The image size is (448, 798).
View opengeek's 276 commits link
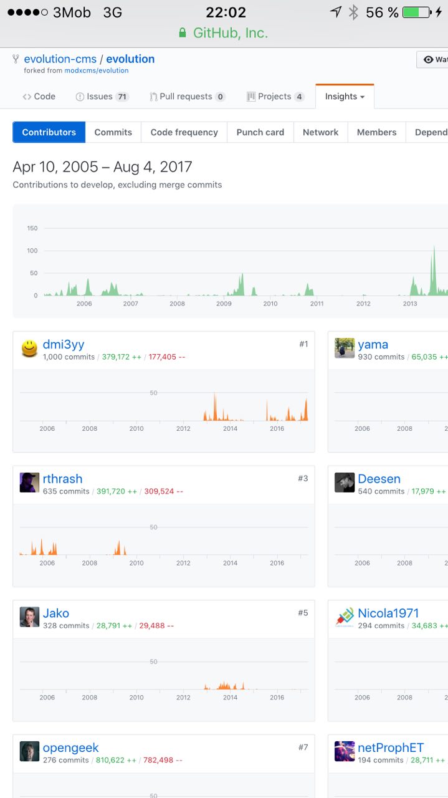pos(66,760)
